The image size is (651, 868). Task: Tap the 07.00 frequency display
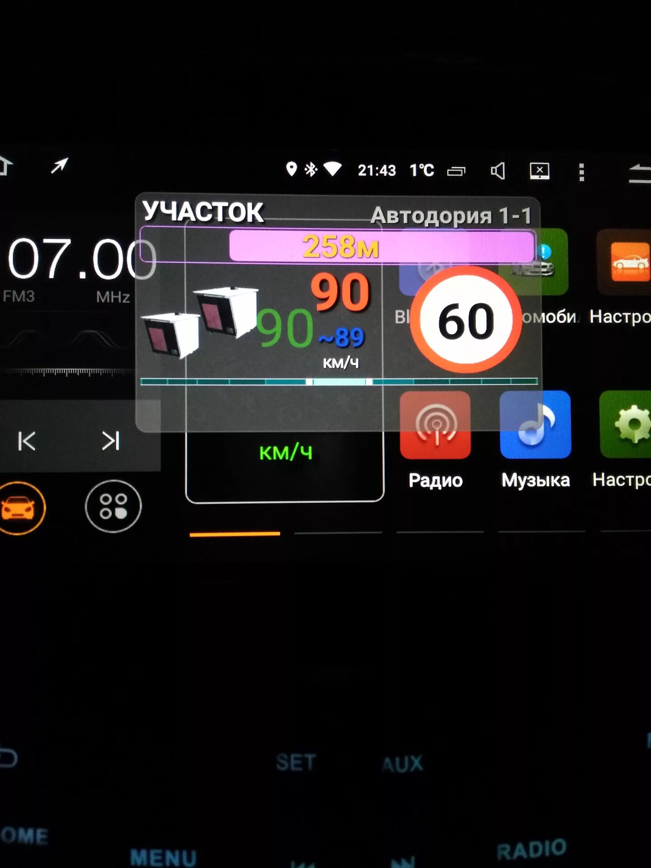click(x=81, y=259)
